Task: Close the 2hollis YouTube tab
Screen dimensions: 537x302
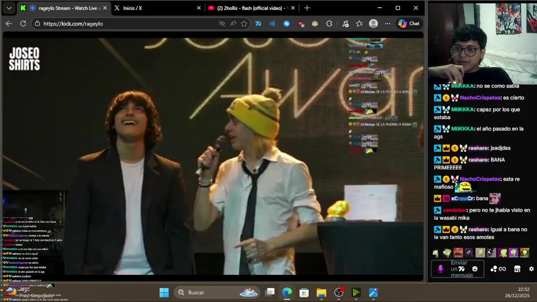Action: (x=293, y=8)
